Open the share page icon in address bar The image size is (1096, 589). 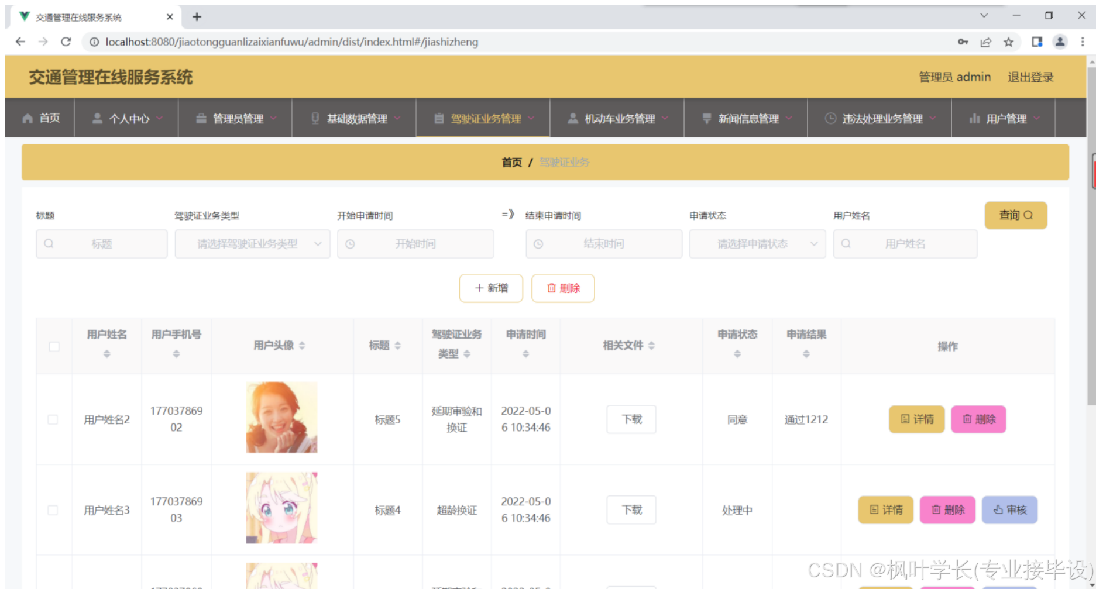coord(986,42)
